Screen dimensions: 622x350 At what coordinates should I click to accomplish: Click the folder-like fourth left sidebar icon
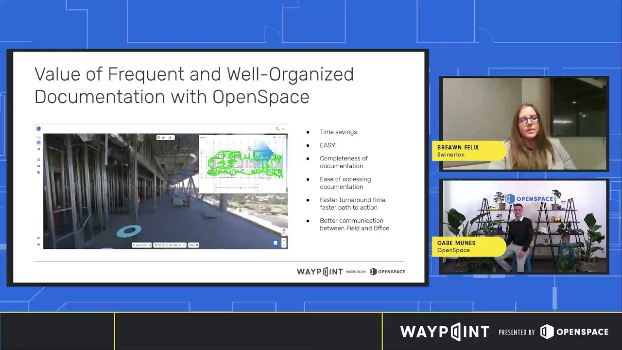(38, 166)
